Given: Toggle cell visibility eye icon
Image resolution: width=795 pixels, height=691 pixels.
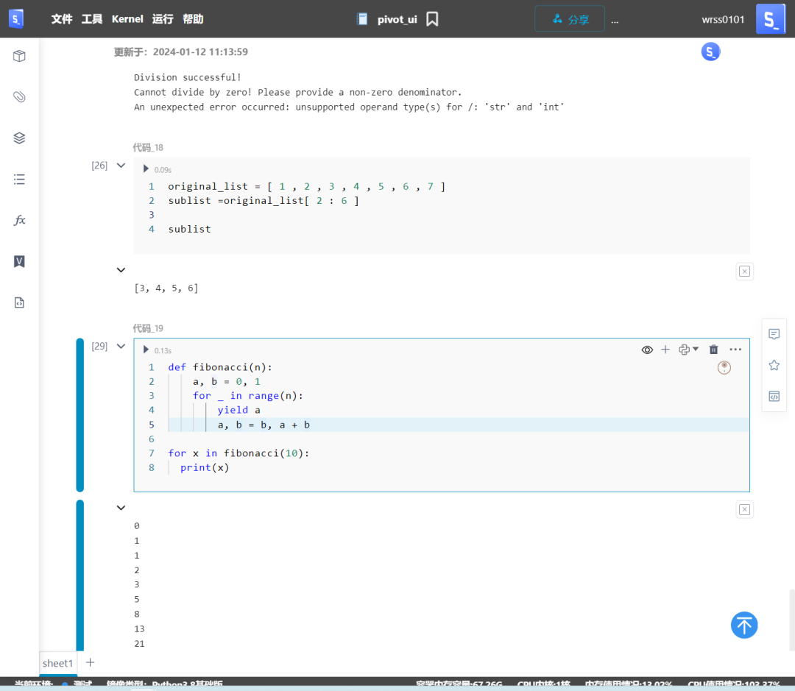Looking at the screenshot, I should coord(647,350).
